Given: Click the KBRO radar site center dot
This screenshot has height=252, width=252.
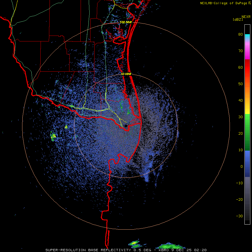Looking at the screenshot, I should pos(126,125).
